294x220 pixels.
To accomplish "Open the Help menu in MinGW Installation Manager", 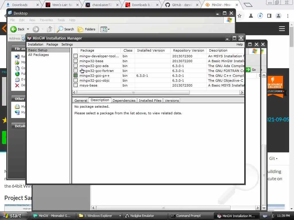I will tap(239, 44).
